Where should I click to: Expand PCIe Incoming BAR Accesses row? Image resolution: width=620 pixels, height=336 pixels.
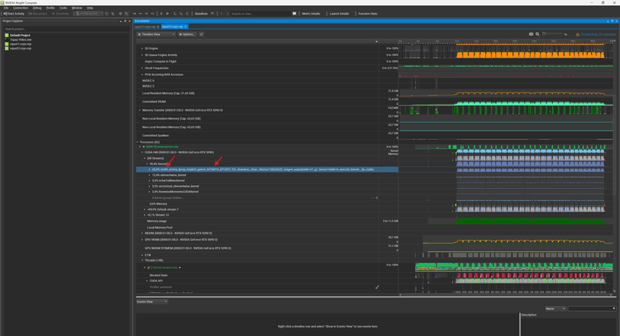[142, 74]
